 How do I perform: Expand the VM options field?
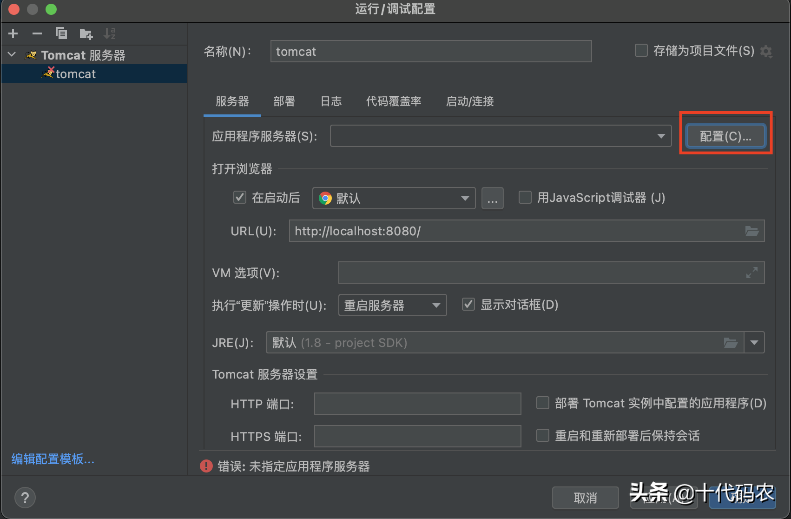pyautogui.click(x=752, y=273)
